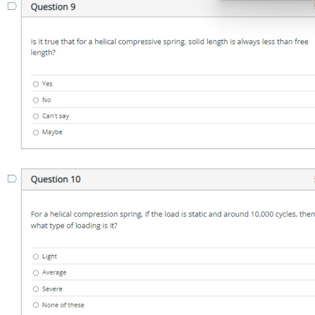The height and width of the screenshot is (315, 315).
Task: Pick the 'Can't say' radio button
Action: click(x=35, y=116)
